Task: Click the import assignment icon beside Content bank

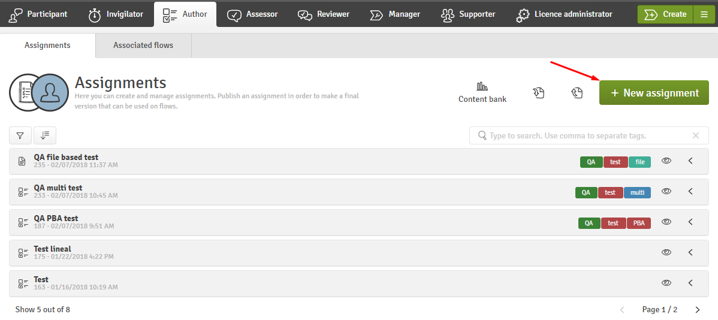Action: point(538,93)
